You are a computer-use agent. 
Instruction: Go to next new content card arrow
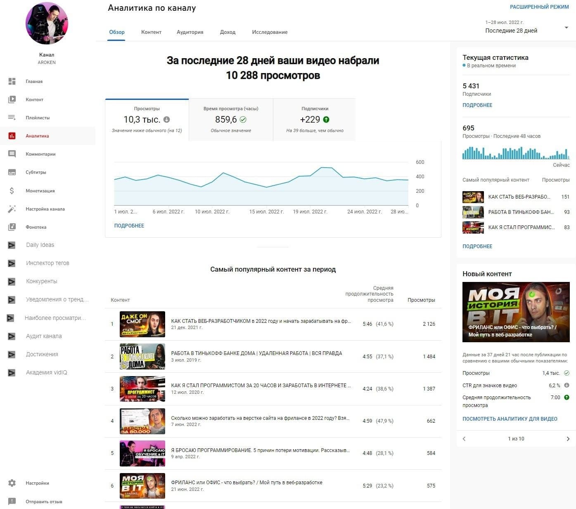pos(568,439)
